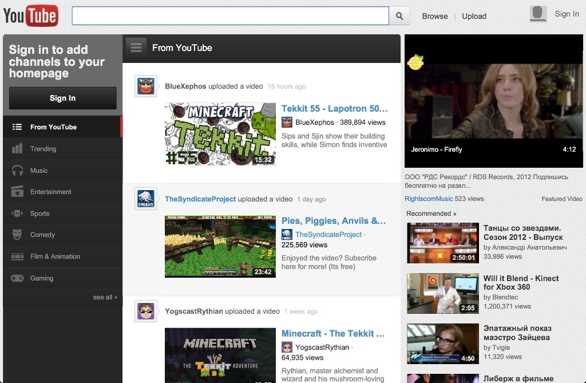Click BlueXephos channel avatar icon
The height and width of the screenshot is (383, 586).
pos(145,86)
